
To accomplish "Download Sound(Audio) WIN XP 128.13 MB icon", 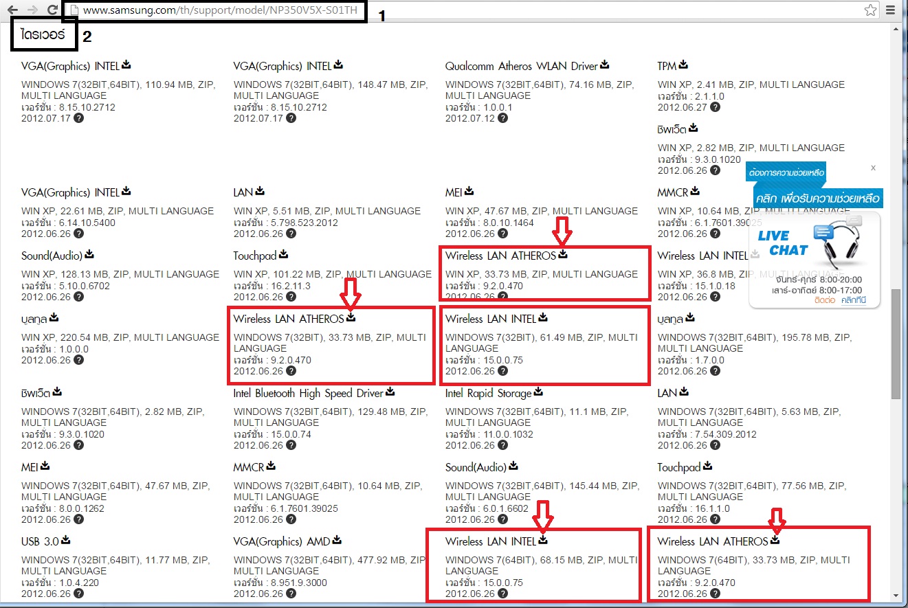I will 89,255.
